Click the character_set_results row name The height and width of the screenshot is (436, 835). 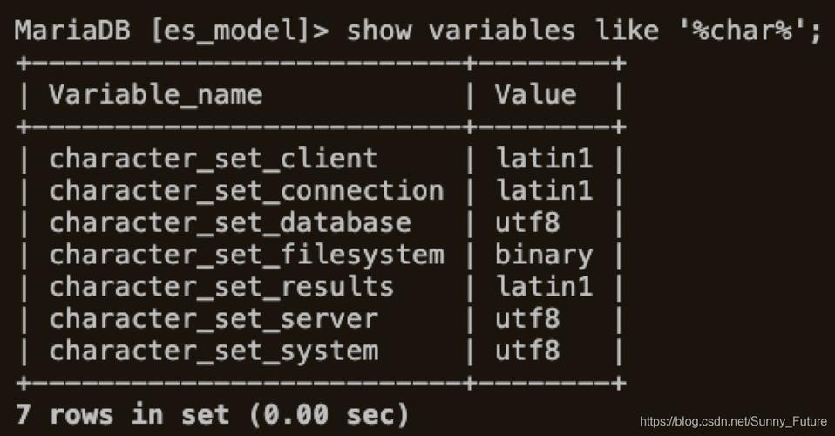click(x=221, y=287)
